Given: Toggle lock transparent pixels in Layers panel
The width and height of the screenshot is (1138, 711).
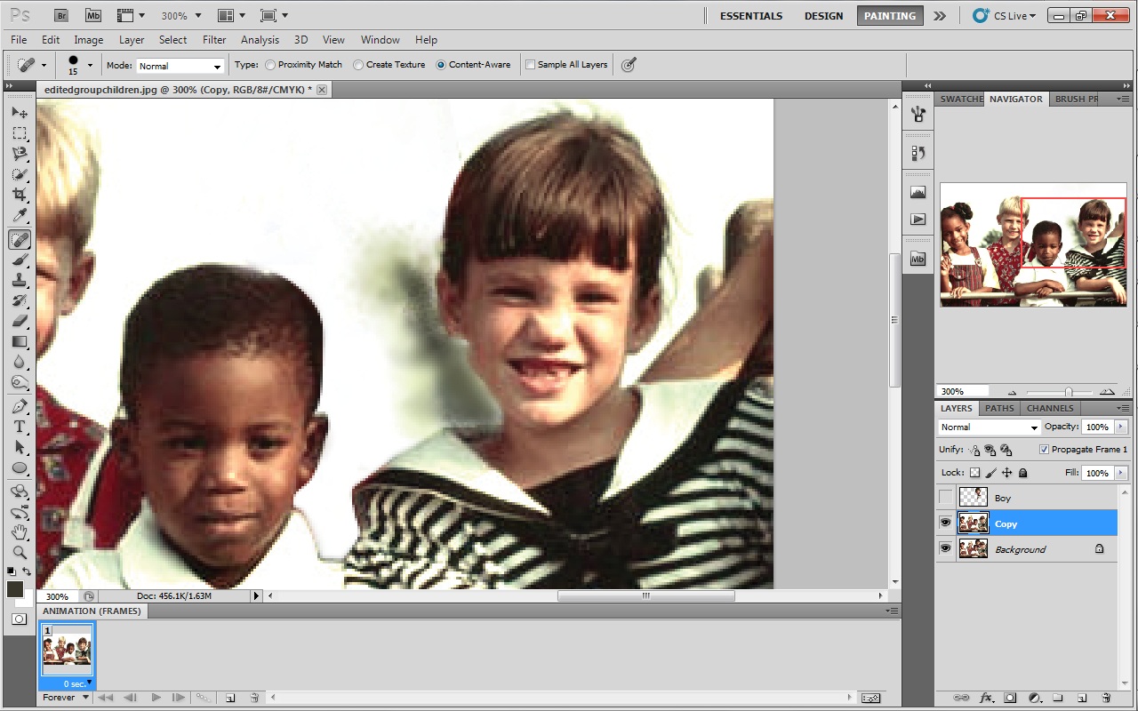Looking at the screenshot, I should [x=974, y=473].
